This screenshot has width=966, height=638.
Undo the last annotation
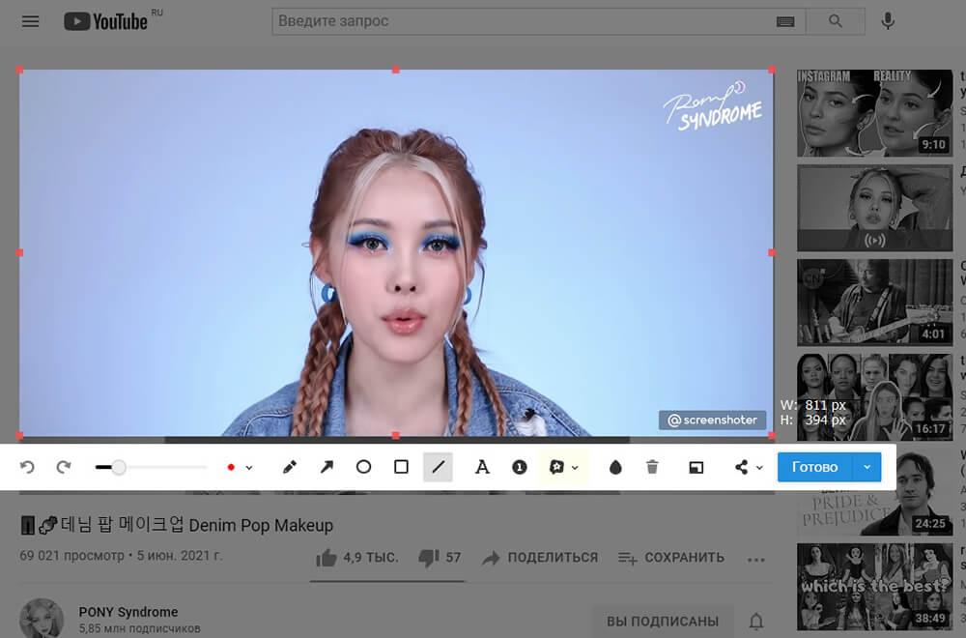[26, 467]
